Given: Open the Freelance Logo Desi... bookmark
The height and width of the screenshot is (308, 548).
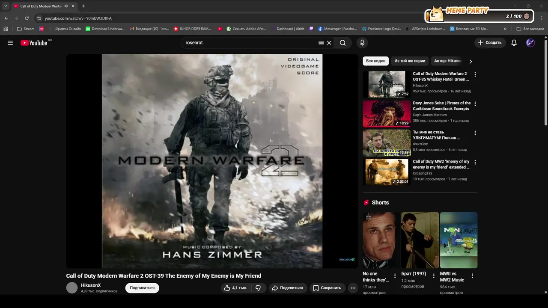Looking at the screenshot, I should click(x=381, y=29).
